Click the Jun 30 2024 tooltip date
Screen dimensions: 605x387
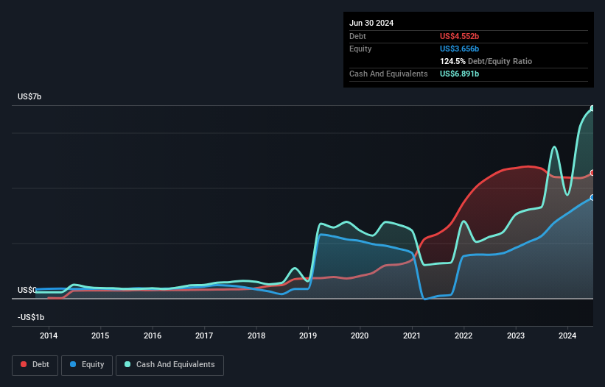coord(371,23)
